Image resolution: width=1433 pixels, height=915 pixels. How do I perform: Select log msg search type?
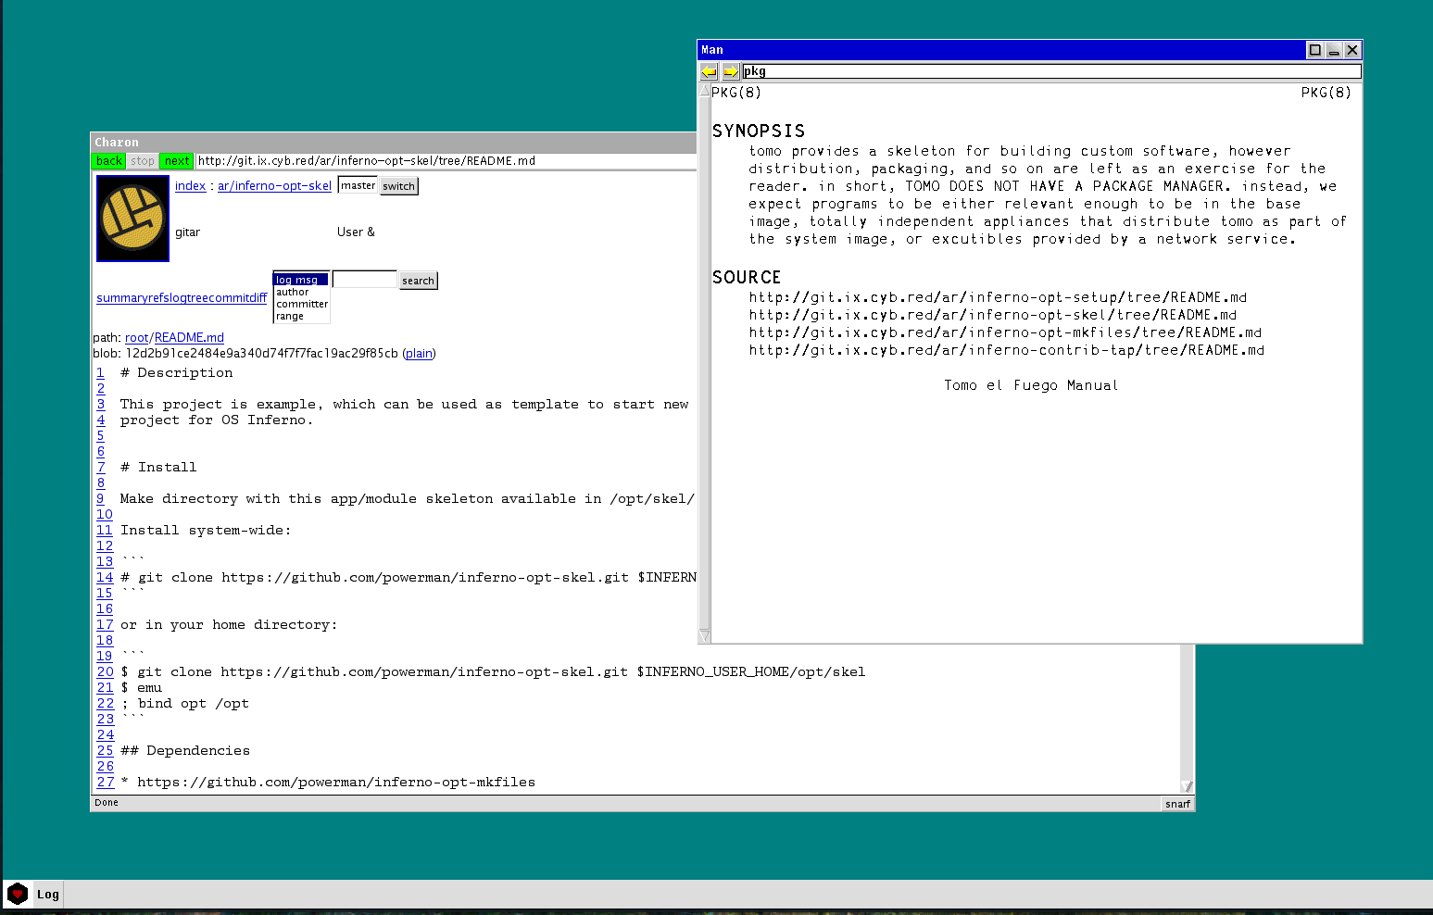(x=301, y=280)
